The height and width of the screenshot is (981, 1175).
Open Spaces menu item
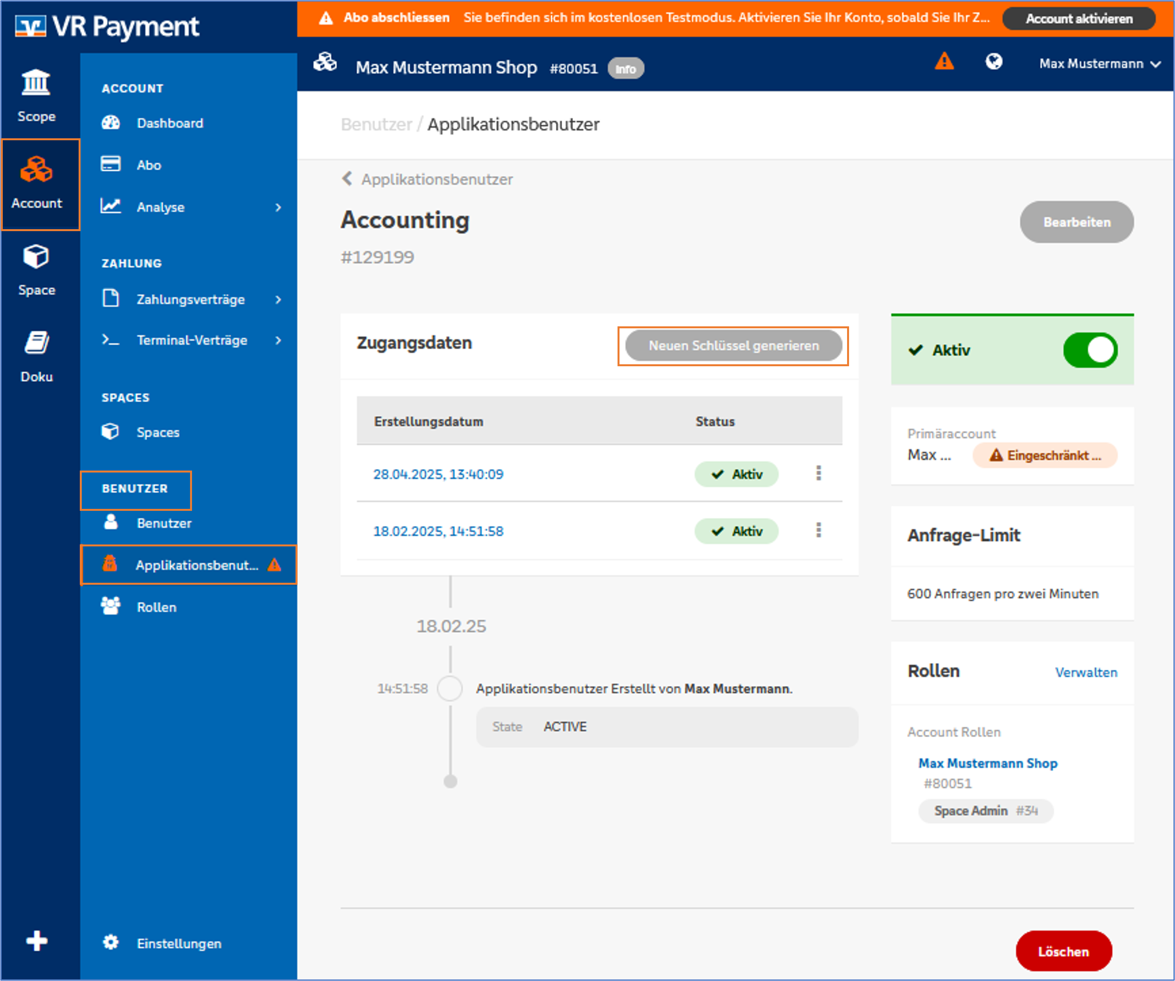tap(158, 433)
